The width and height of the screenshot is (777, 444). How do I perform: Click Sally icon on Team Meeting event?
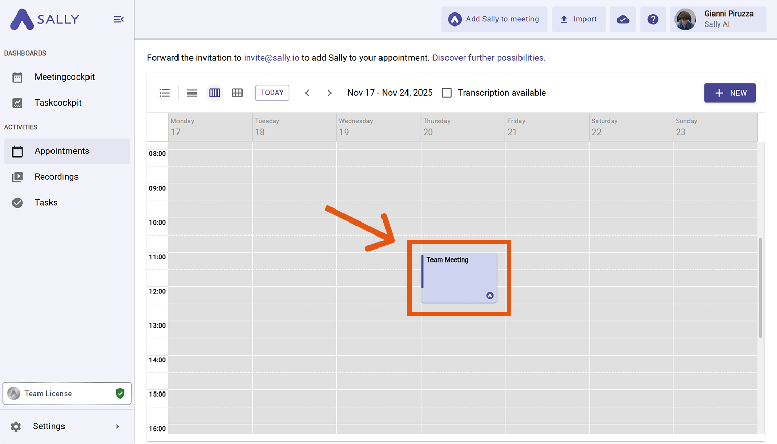click(490, 295)
